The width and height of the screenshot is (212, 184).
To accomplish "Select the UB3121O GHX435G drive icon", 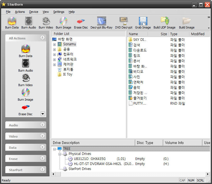I will 70,159.
